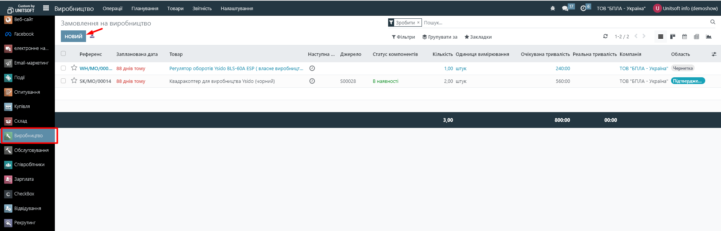Expand the Фільтри dropdown
This screenshot has width=721, height=231.
(x=403, y=37)
